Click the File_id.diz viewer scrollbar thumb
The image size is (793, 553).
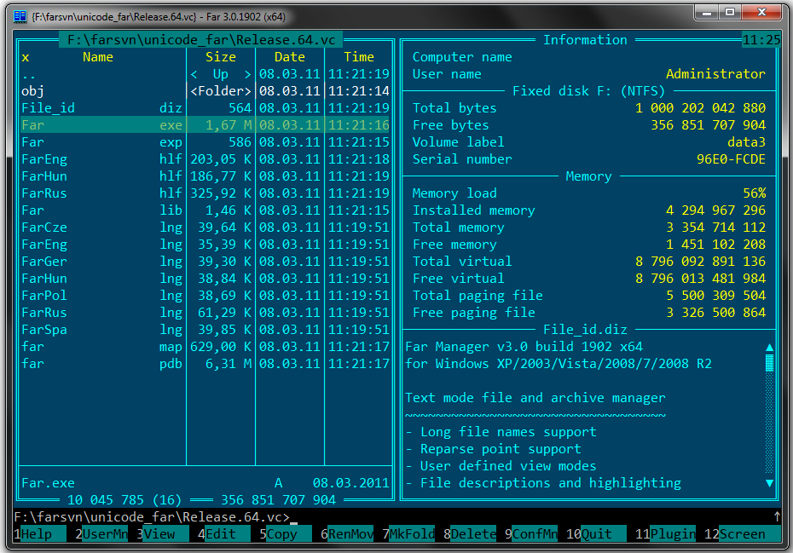tap(769, 363)
